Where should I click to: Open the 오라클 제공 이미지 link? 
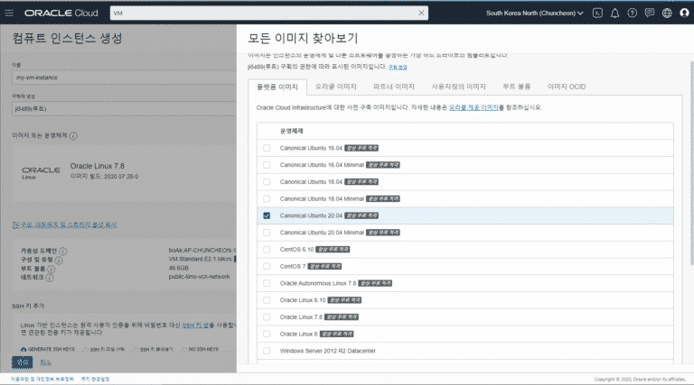coord(474,107)
